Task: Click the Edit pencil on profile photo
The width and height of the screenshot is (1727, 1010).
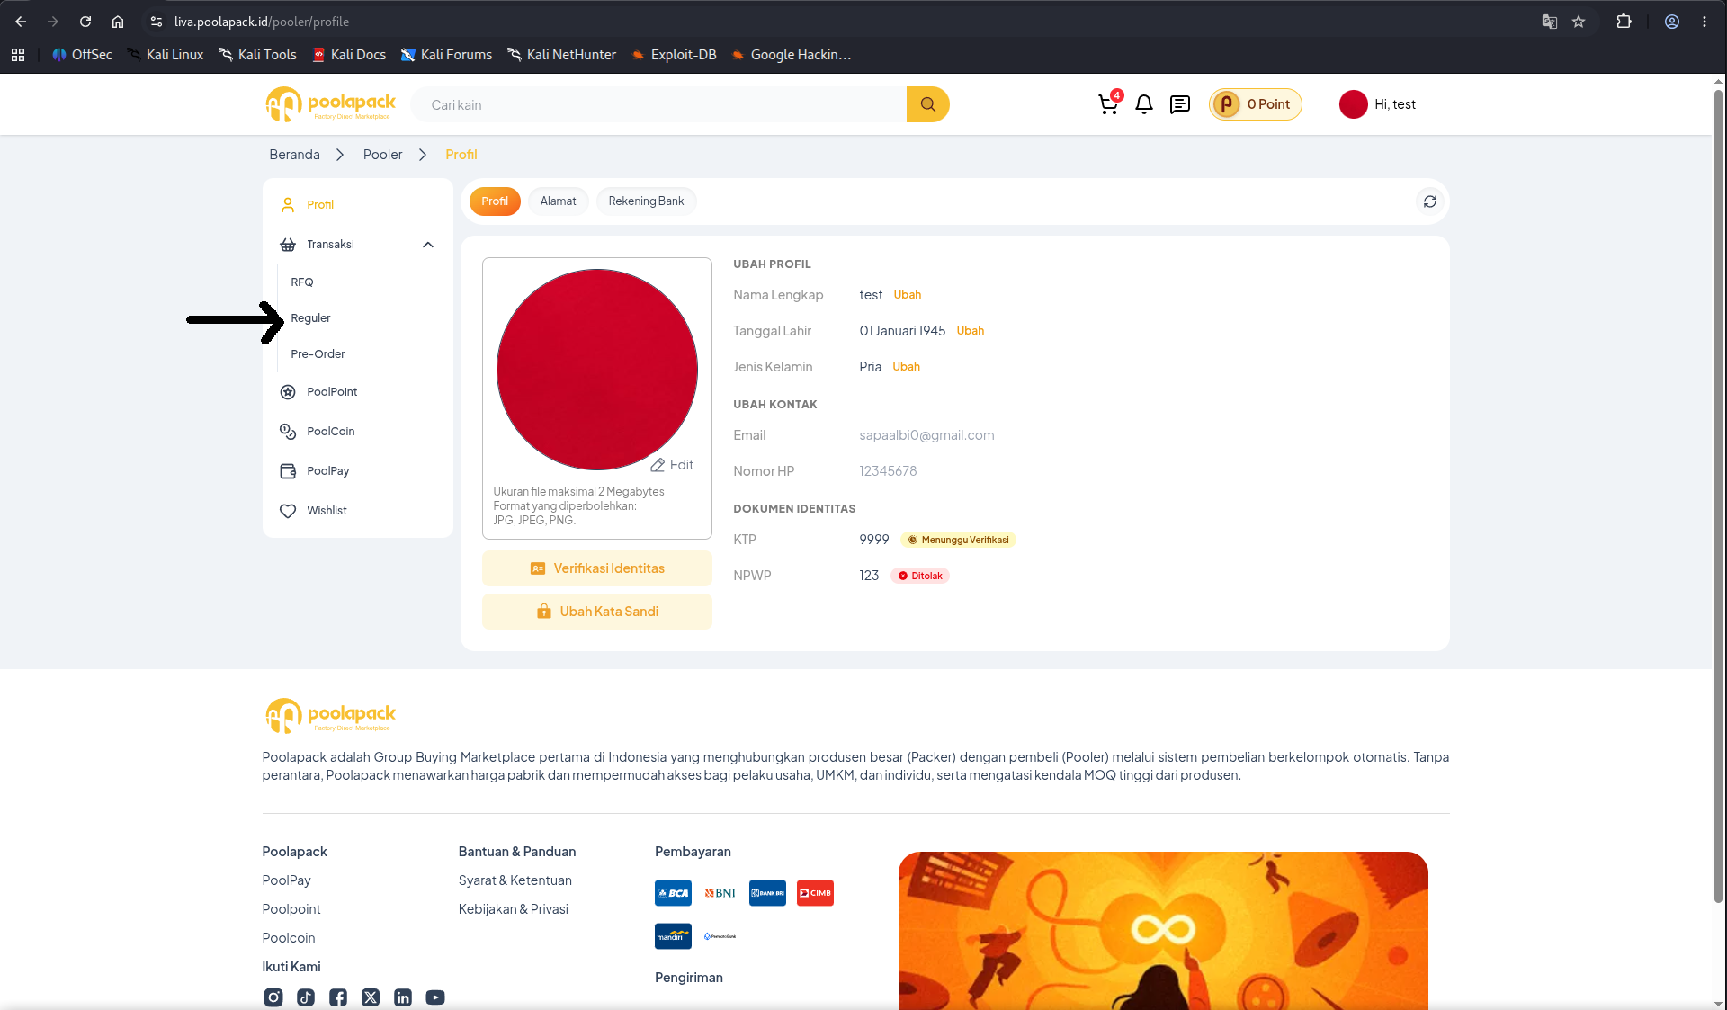Action: click(x=672, y=465)
